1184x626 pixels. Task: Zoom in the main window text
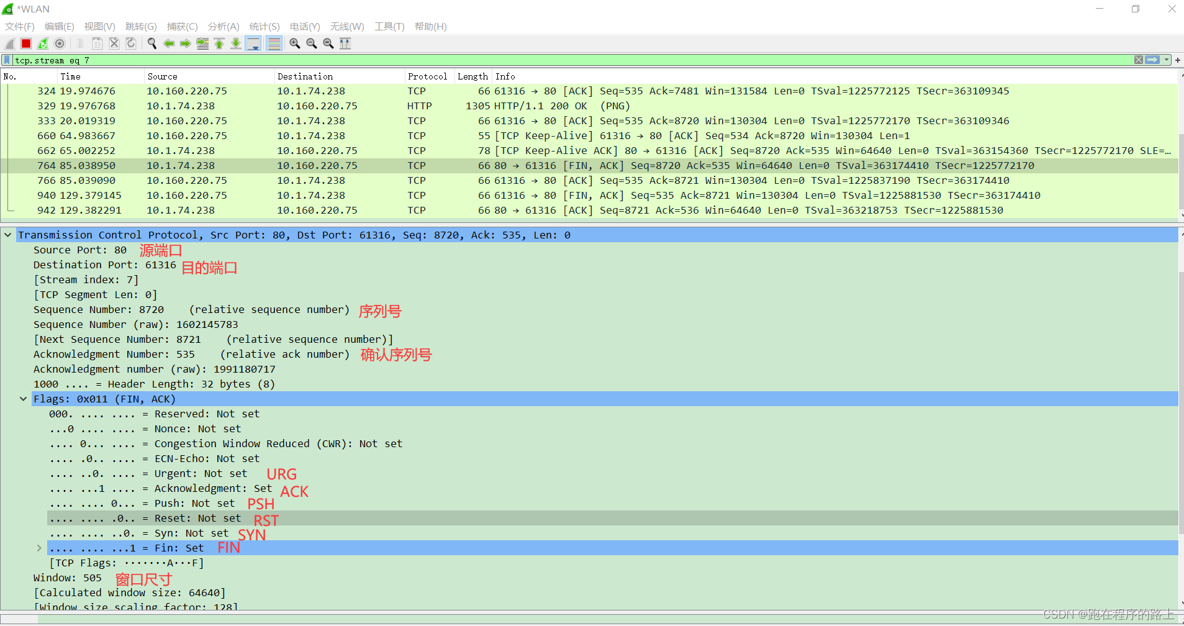(x=295, y=43)
